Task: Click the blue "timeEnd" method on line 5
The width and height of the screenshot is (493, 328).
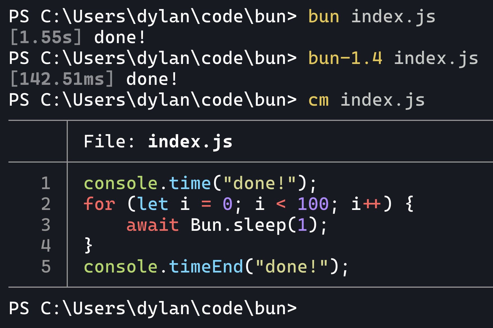Action: tap(206, 267)
